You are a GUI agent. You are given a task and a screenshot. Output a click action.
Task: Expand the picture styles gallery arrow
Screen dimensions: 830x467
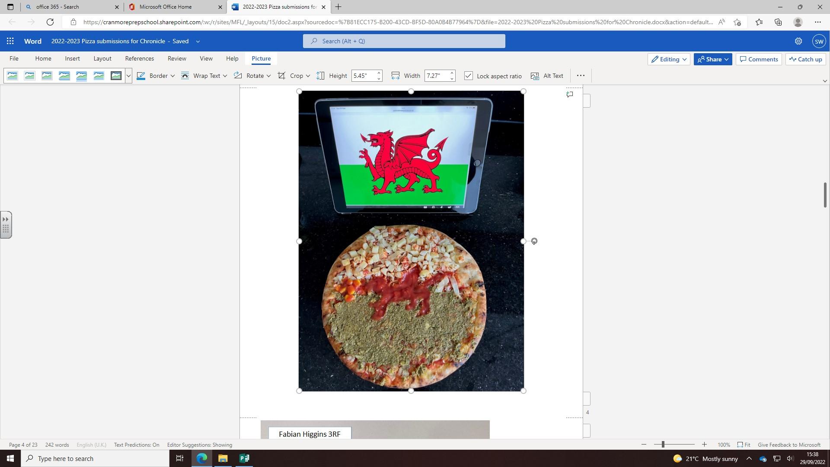(x=128, y=76)
